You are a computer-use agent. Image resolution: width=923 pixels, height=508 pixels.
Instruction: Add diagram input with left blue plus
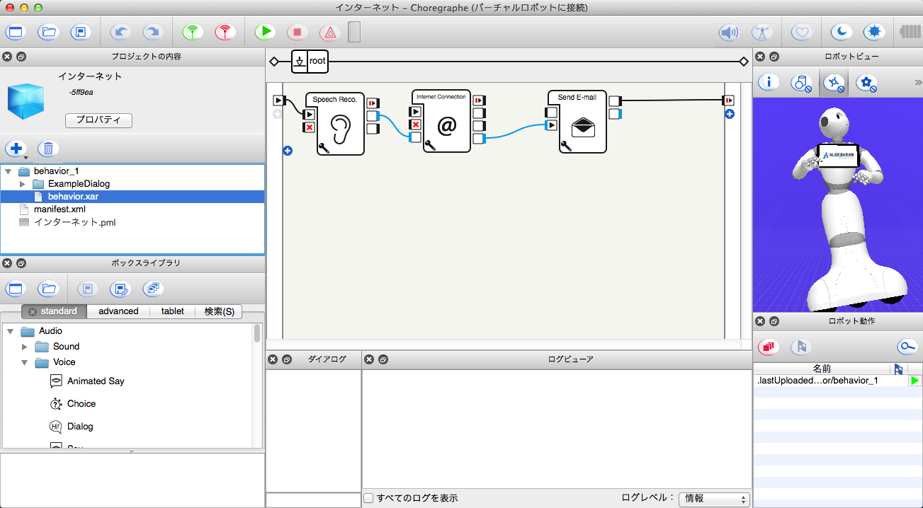tap(288, 150)
